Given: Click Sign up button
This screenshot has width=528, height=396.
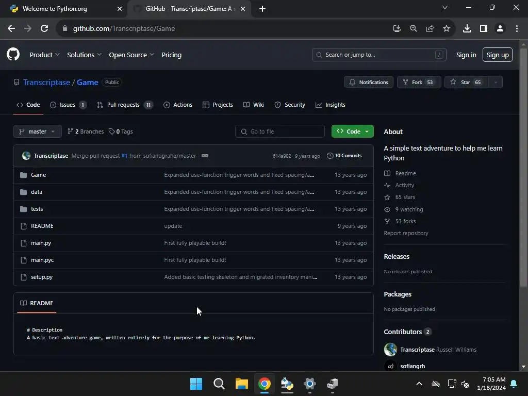Looking at the screenshot, I should click(x=498, y=55).
